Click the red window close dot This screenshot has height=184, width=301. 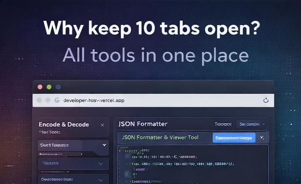(40, 87)
